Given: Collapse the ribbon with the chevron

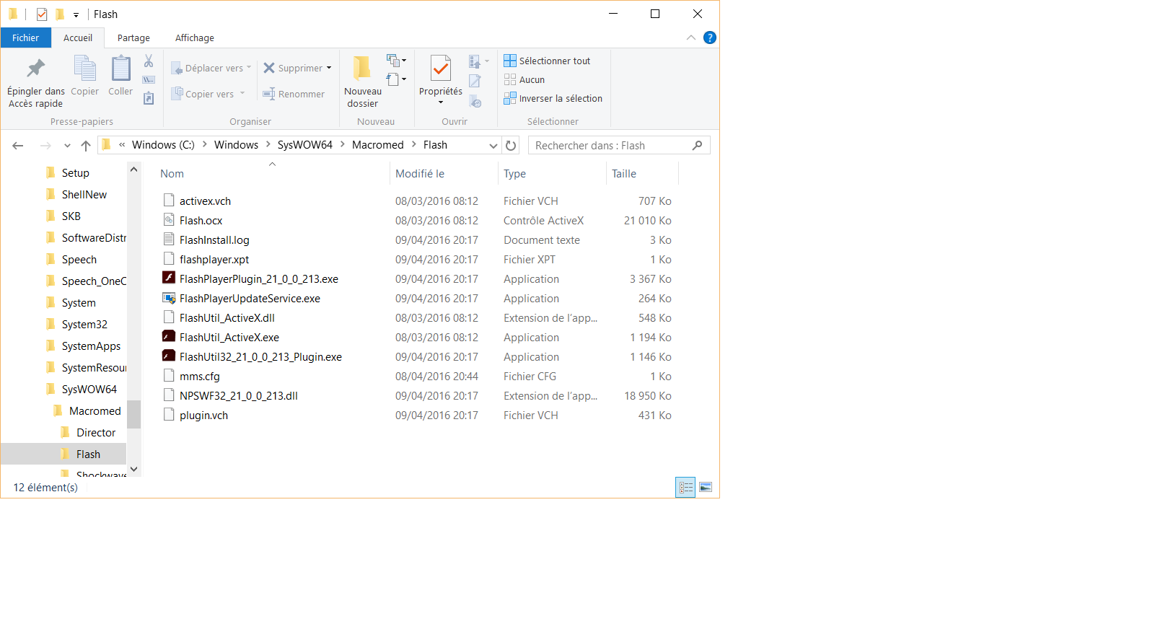Looking at the screenshot, I should pos(691,38).
